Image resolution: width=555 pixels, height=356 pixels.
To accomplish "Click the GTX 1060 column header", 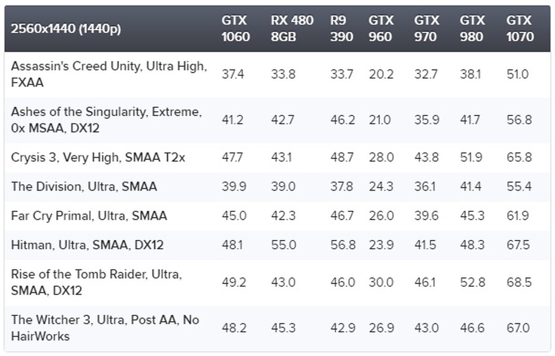I will point(235,29).
